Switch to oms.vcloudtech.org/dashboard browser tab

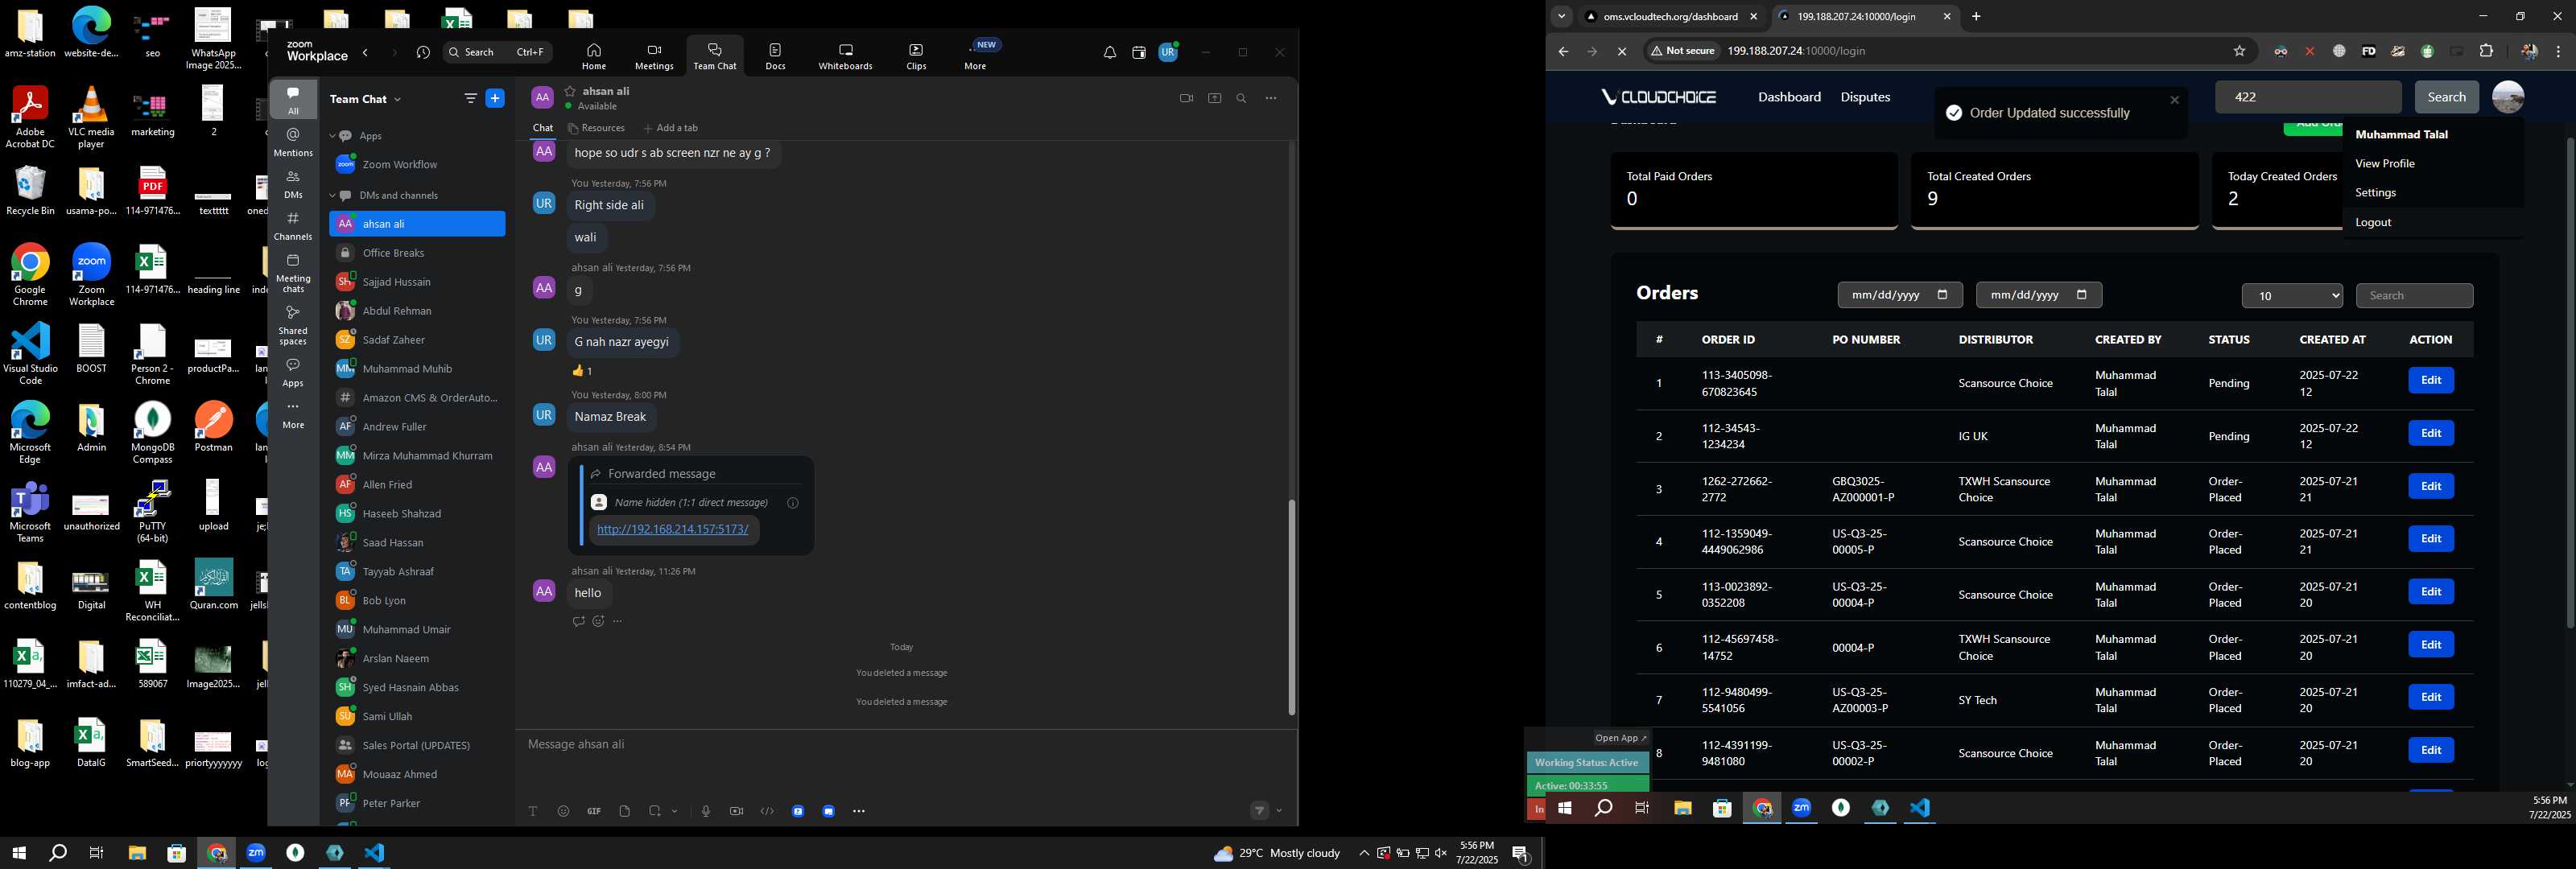click(x=1671, y=17)
